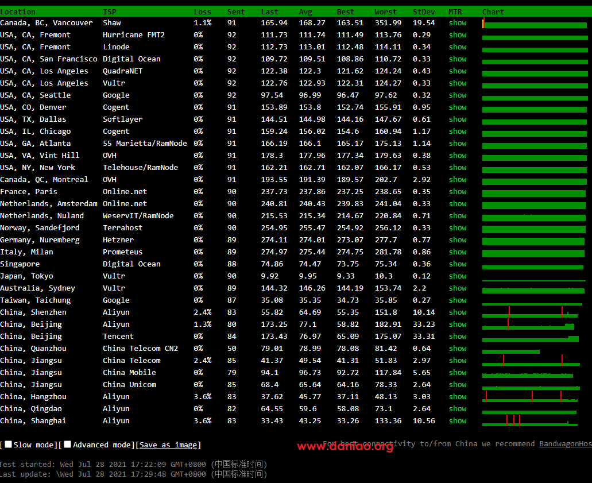Click the Worst column header
The height and width of the screenshot is (483, 592).
[x=385, y=11]
